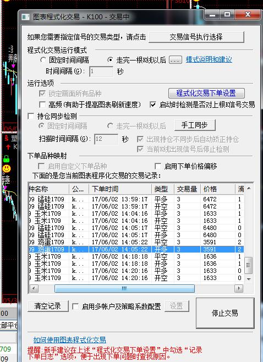Toggle check last K signal on startup
Viewport: 263px width, 362px height.
[x=152, y=105]
